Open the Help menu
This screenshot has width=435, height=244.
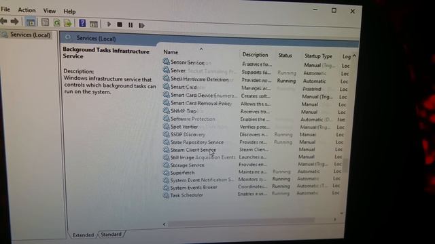click(x=69, y=12)
